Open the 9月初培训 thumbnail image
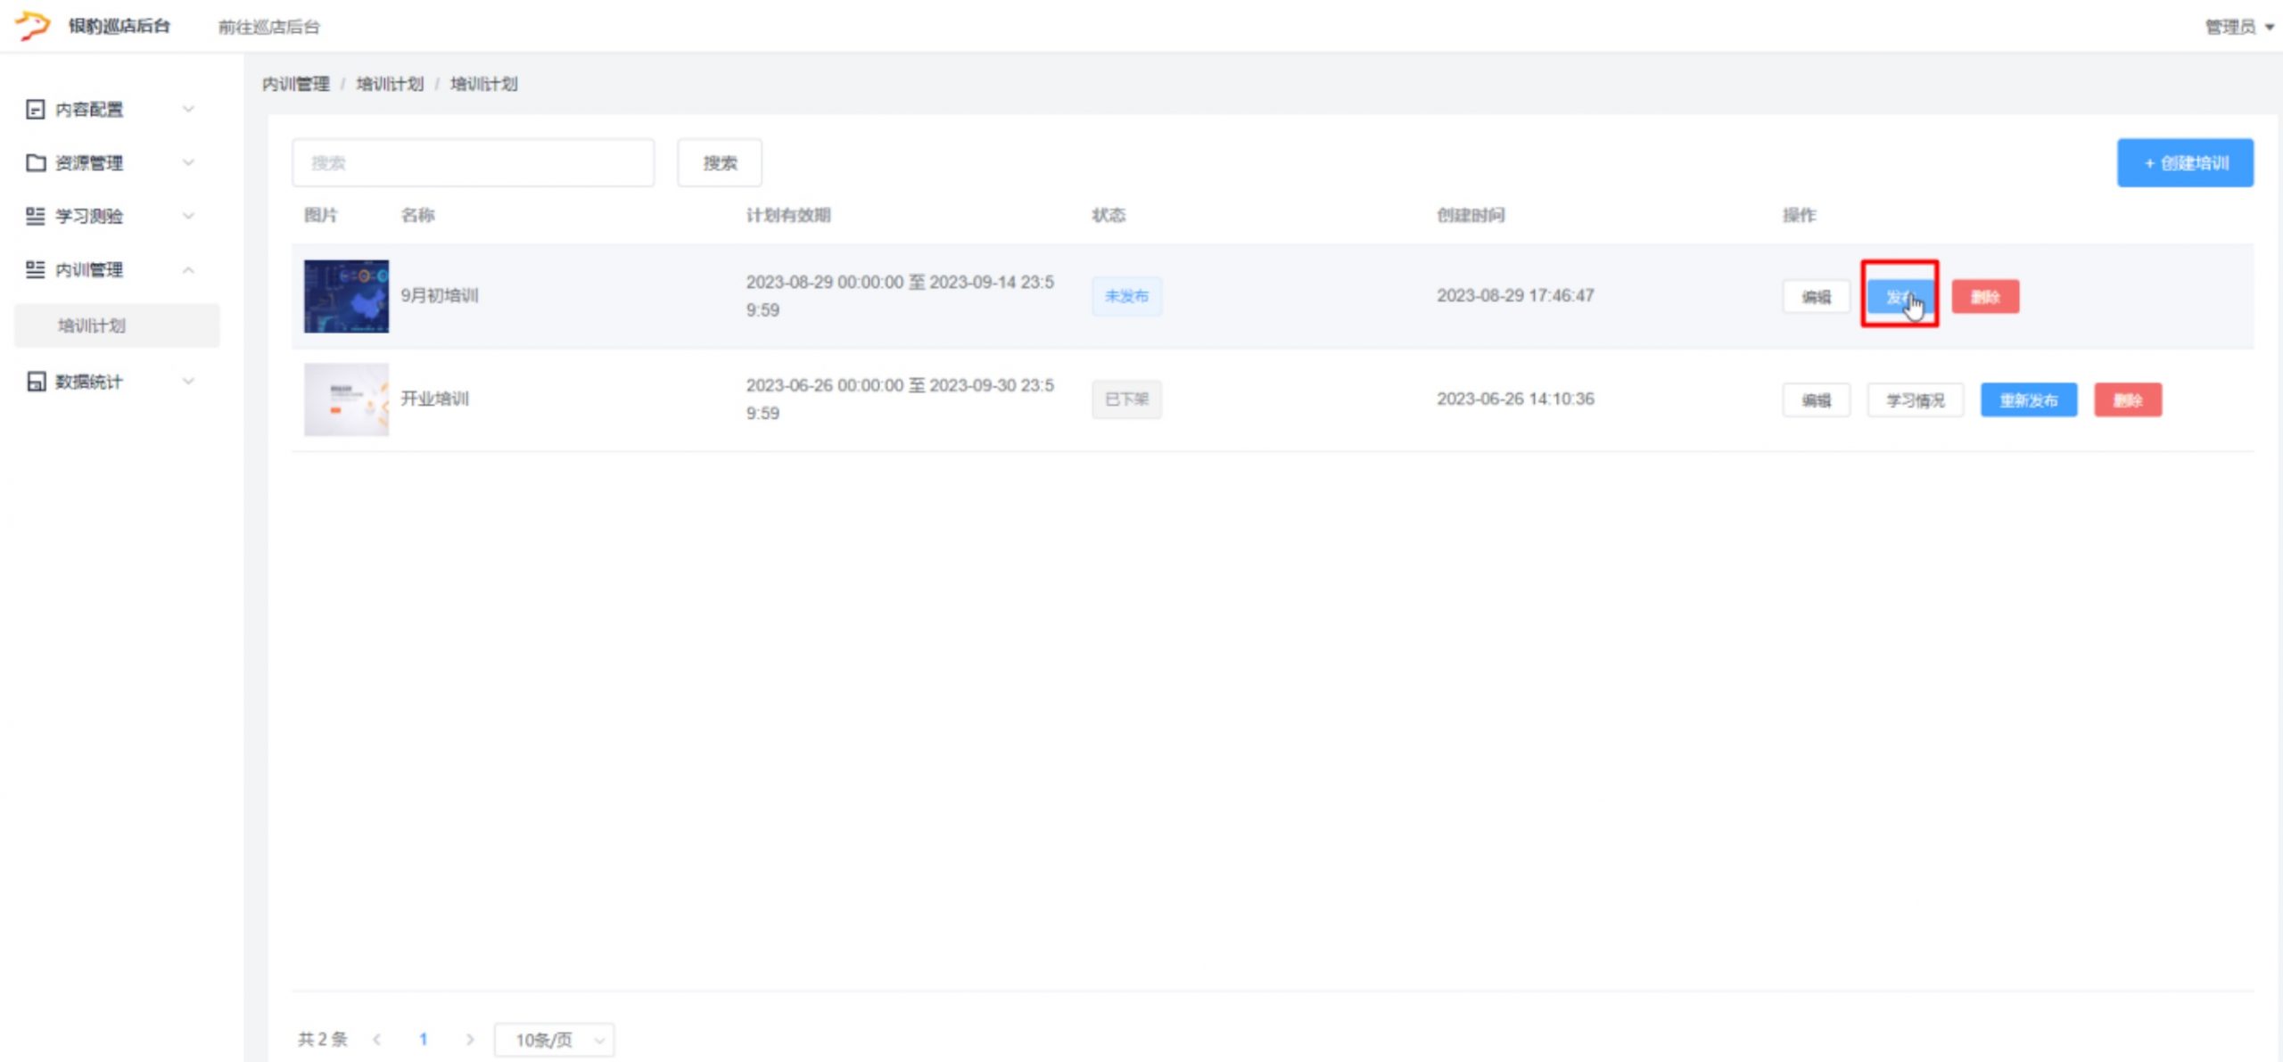The height and width of the screenshot is (1062, 2283). click(346, 296)
